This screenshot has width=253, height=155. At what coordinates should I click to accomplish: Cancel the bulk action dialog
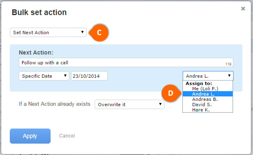coord(67,136)
